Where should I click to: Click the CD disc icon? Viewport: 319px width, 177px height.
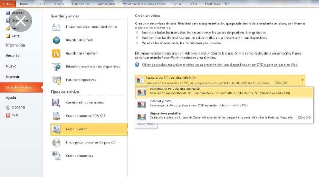point(56,142)
